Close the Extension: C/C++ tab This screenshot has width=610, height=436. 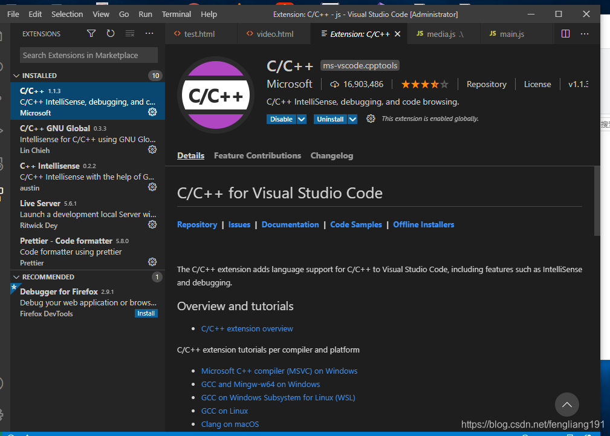398,34
